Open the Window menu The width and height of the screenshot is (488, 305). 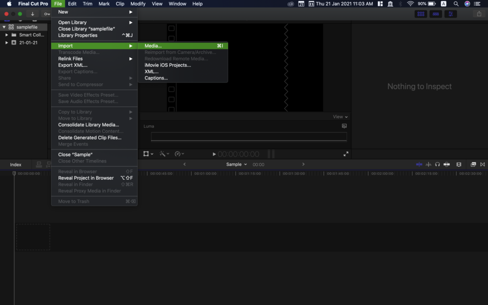click(x=177, y=3)
